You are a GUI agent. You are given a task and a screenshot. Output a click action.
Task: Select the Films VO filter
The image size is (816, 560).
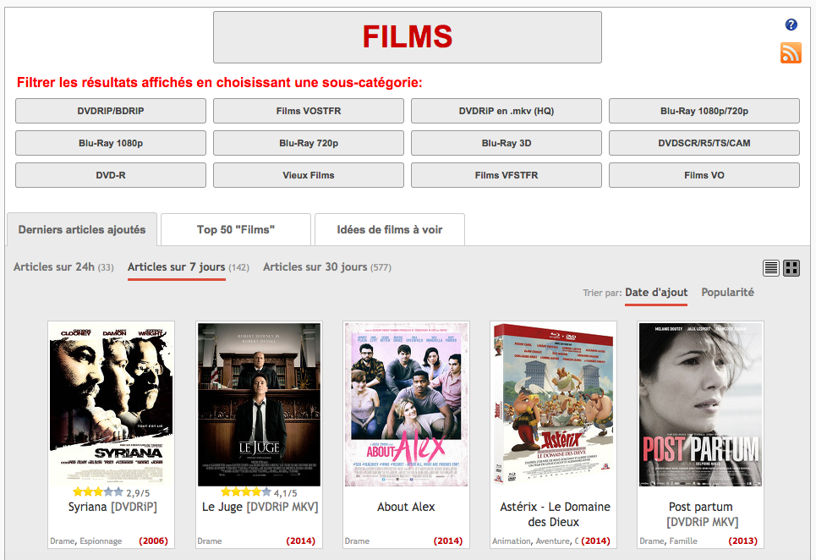coord(704,175)
